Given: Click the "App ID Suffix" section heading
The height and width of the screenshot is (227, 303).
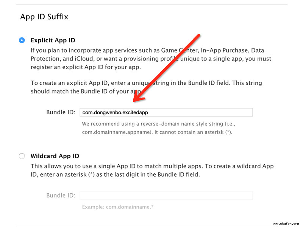Looking at the screenshot, I should tap(44, 17).
